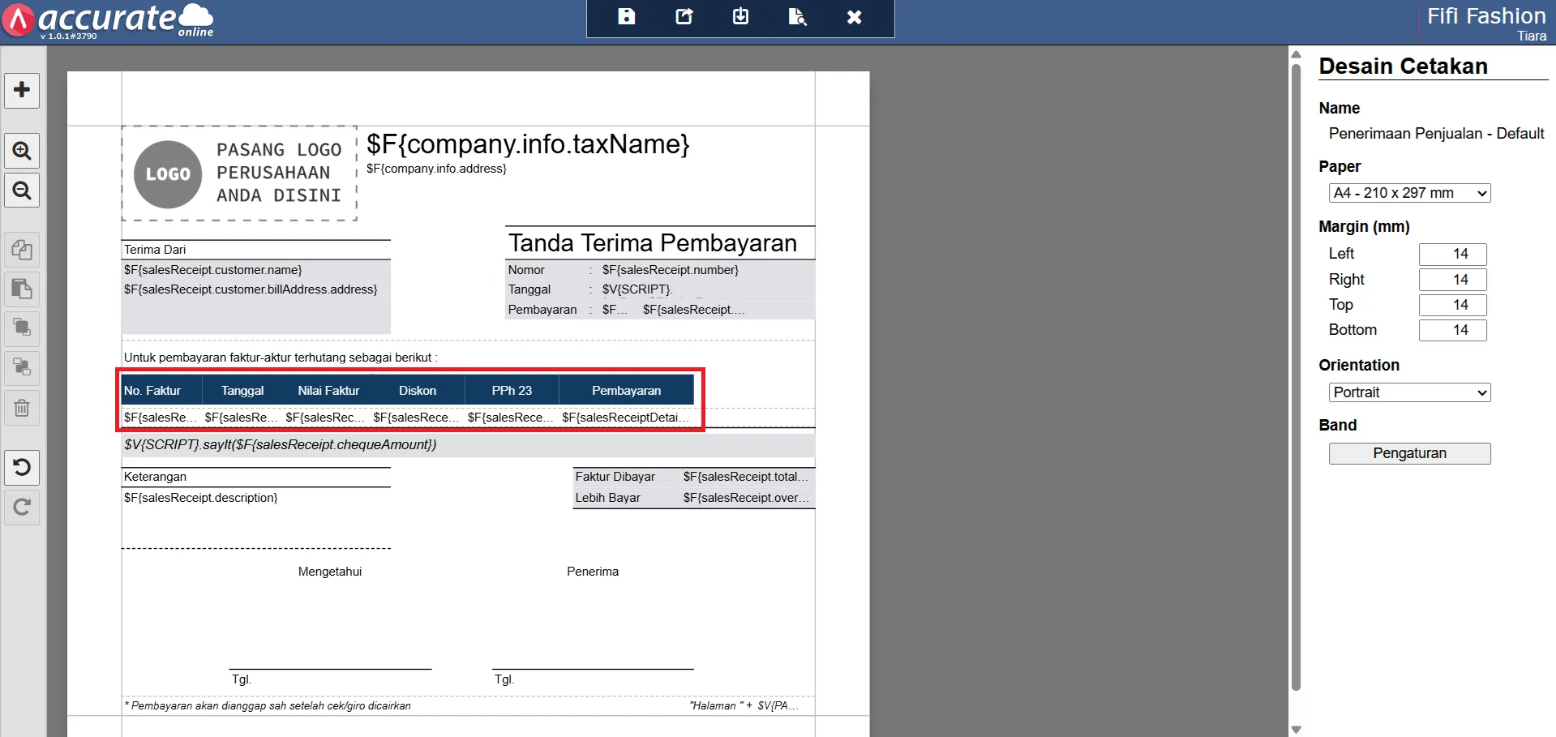Select the company.info.taxName field
Image resolution: width=1556 pixels, height=737 pixels.
[528, 144]
